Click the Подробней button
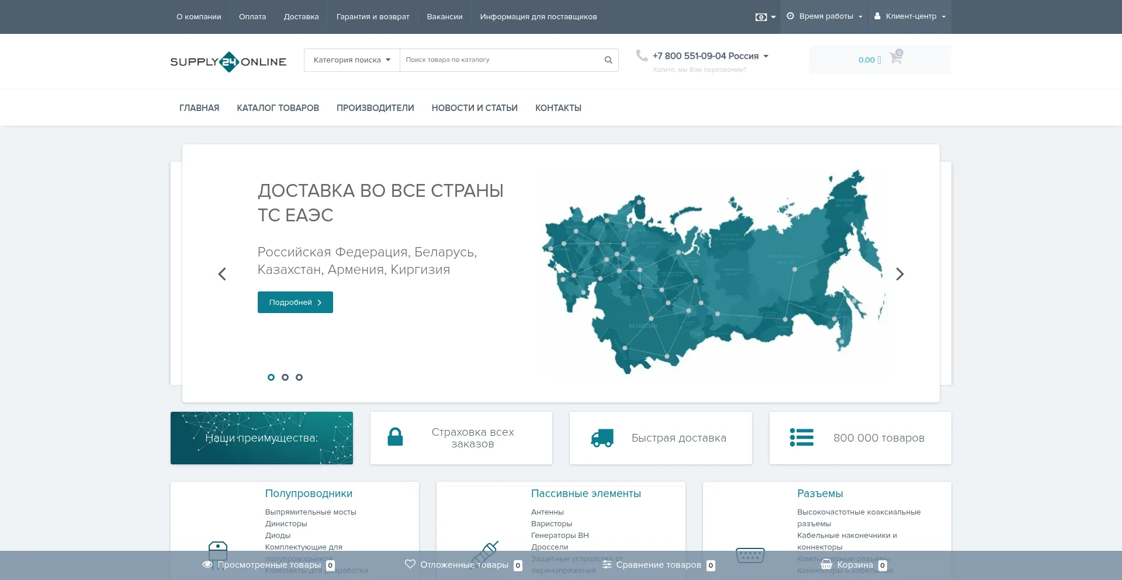 point(295,303)
